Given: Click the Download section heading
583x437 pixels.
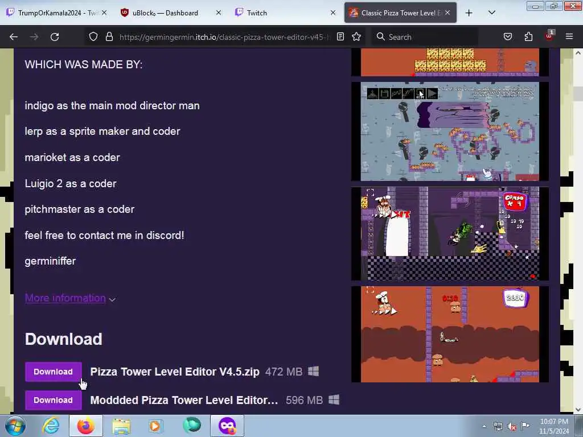Looking at the screenshot, I should pyautogui.click(x=64, y=339).
